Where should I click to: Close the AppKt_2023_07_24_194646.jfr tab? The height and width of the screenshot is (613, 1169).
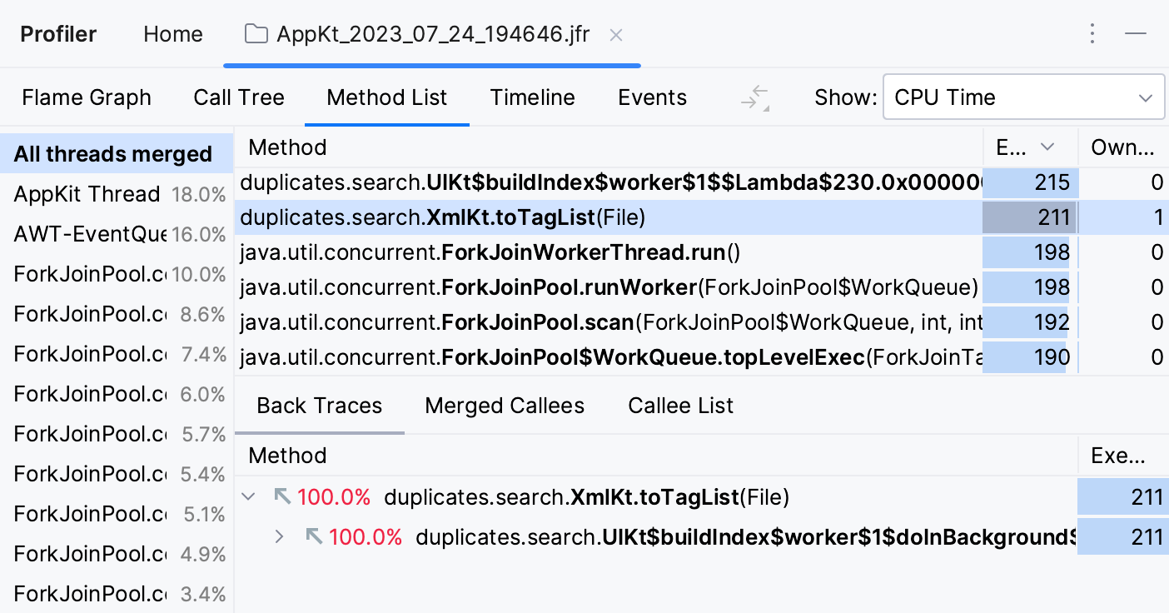click(615, 35)
